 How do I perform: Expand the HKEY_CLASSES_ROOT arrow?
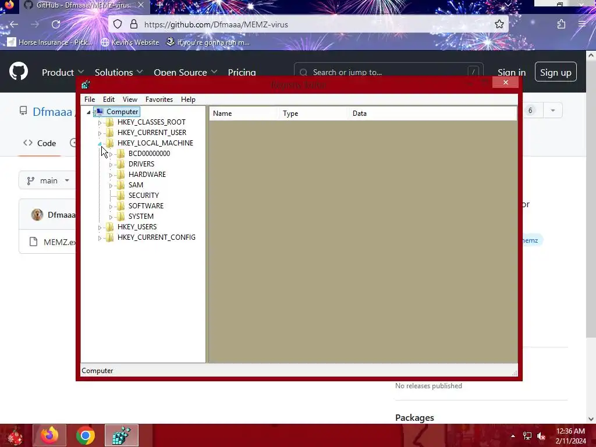100,123
